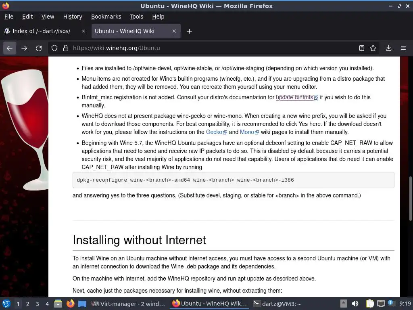Click the dpkg-reconfigure command code block
This screenshot has width=413, height=310.
[x=234, y=180]
